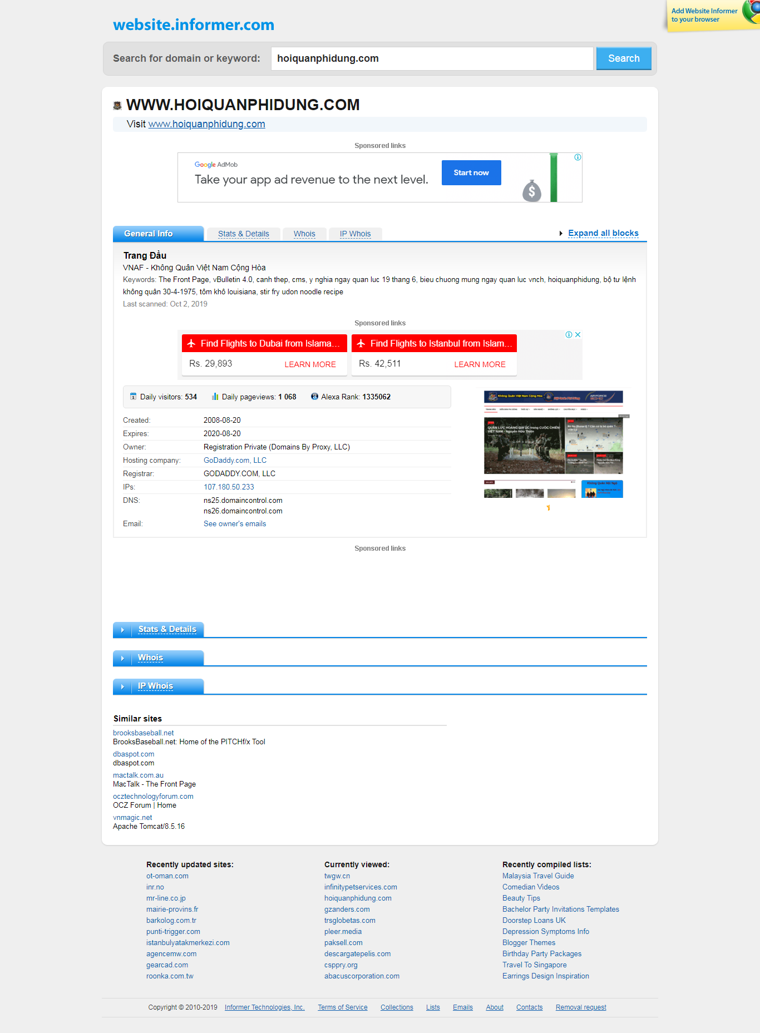The width and height of the screenshot is (760, 1033).
Task: Open the website.informer.com logo link
Action: tap(194, 24)
